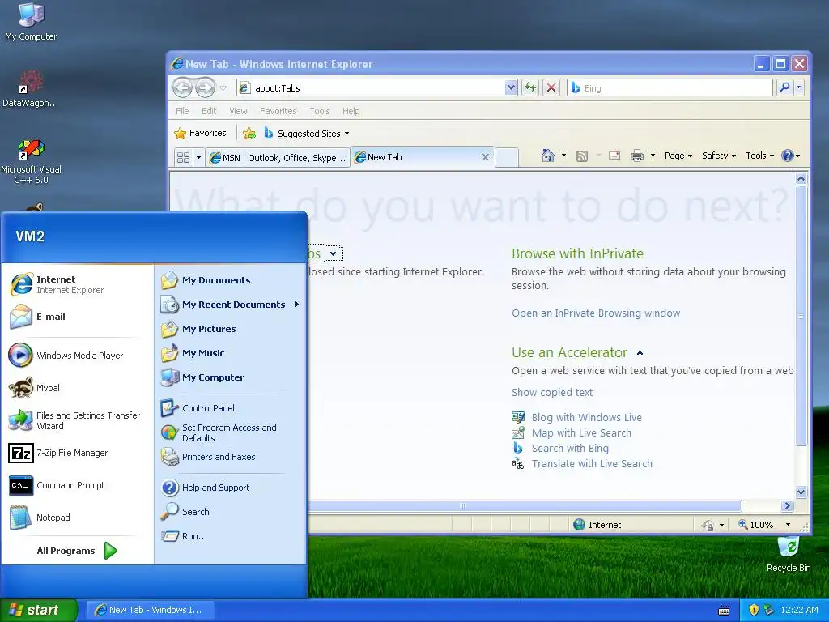
Task: Click the Windows Start button
Action: (x=38, y=610)
